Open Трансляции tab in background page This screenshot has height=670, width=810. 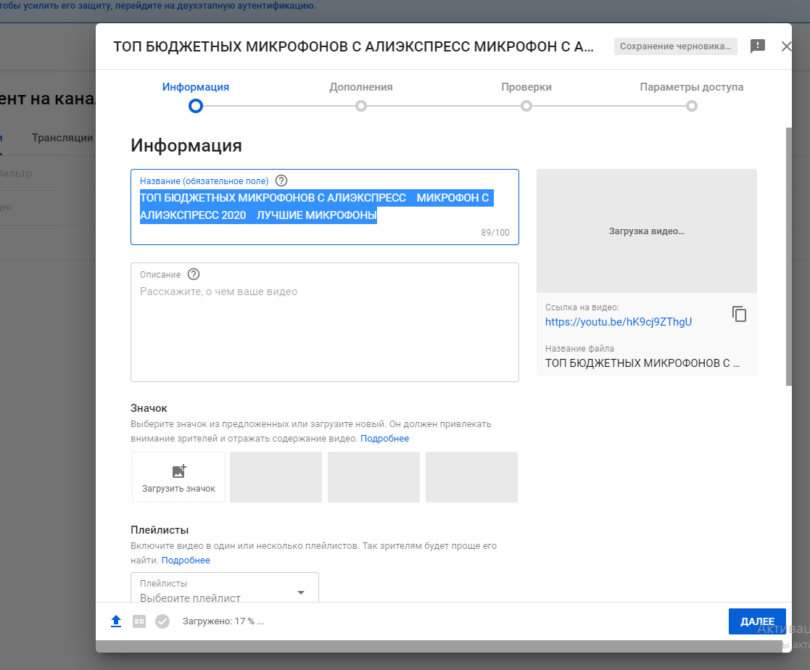[x=62, y=138]
